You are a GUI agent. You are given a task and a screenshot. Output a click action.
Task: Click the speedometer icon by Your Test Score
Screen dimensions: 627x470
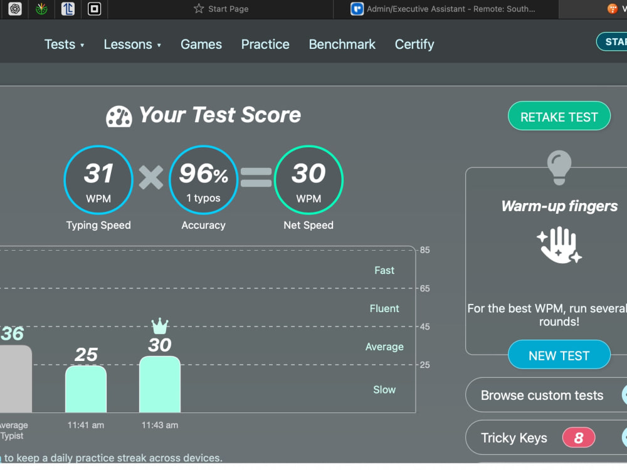[x=119, y=117]
